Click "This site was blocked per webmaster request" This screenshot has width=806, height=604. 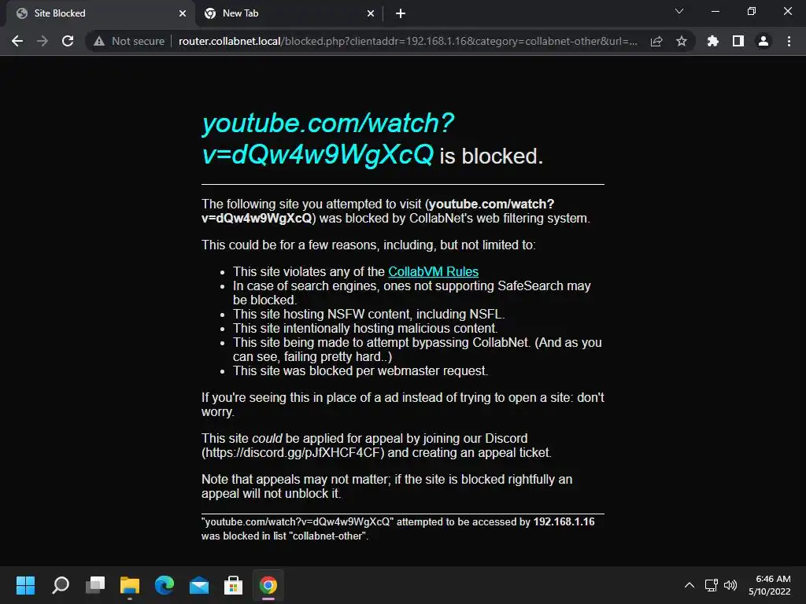360,371
